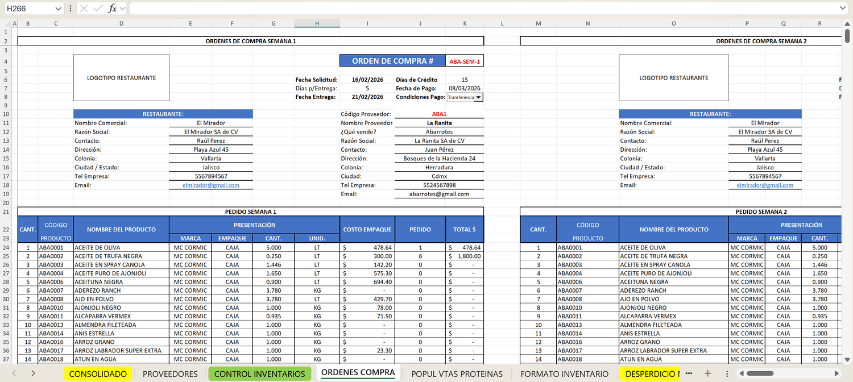
Task: Select column H header
Action: click(317, 23)
